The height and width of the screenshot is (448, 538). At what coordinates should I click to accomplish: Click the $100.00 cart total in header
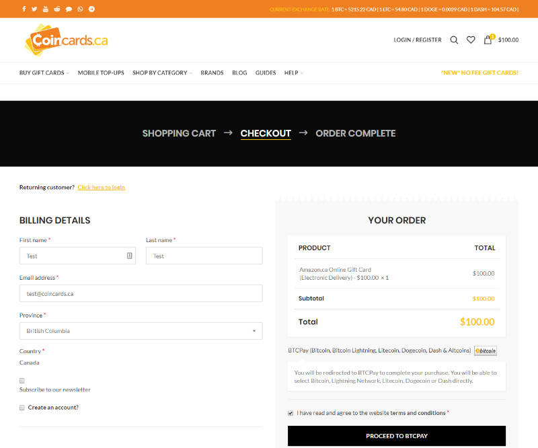[x=508, y=40]
